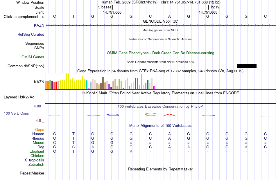The height and width of the screenshot is (180, 276).
Task: Click the olive C PhyloP conservation logo
Action: (x=150, y=115)
